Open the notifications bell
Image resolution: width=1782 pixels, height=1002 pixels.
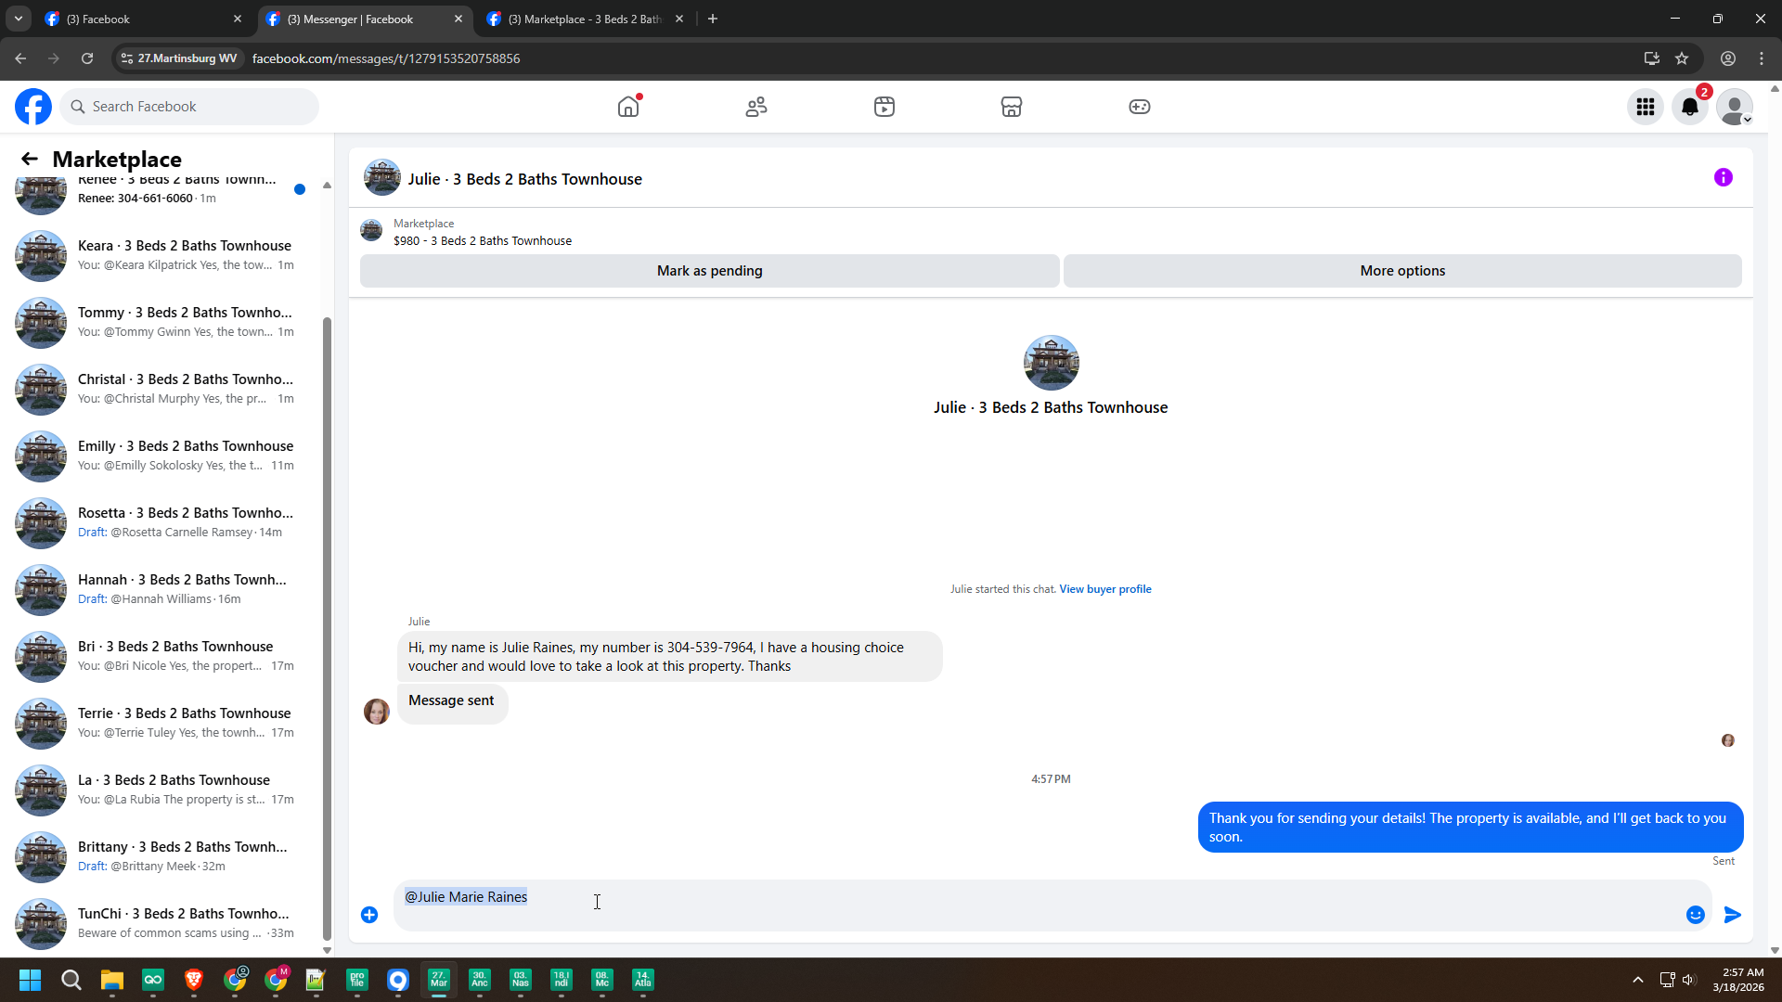[1690, 107]
